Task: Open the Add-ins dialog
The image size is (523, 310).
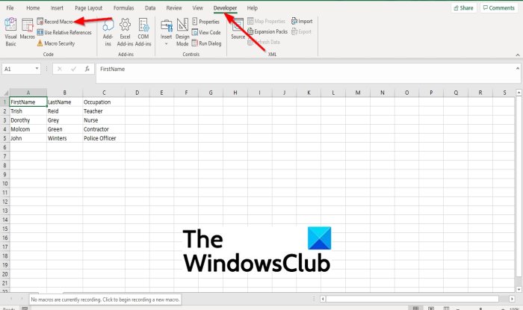Action: [x=108, y=32]
